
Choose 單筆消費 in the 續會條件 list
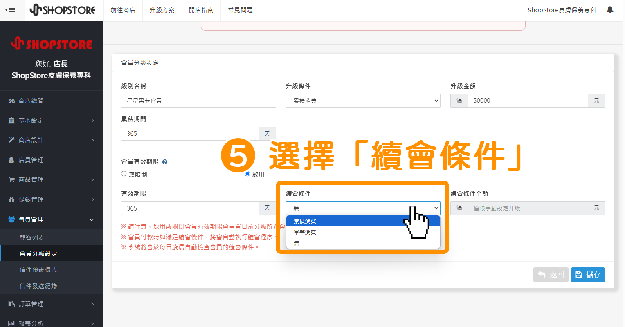coord(363,232)
